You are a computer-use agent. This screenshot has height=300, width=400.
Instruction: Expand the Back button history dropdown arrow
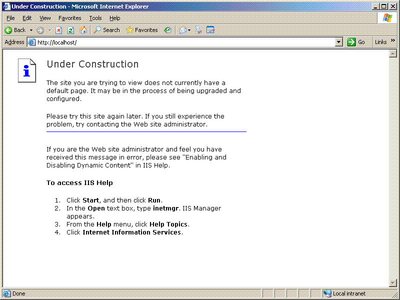[31, 30]
